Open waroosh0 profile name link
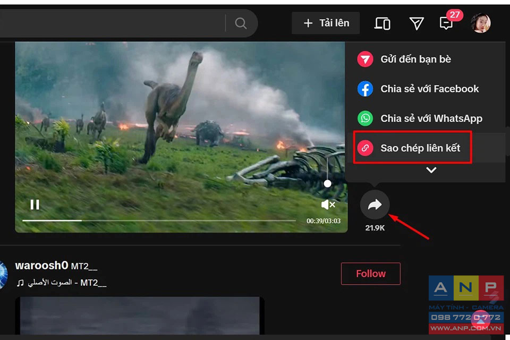The image size is (510, 340). [41, 266]
